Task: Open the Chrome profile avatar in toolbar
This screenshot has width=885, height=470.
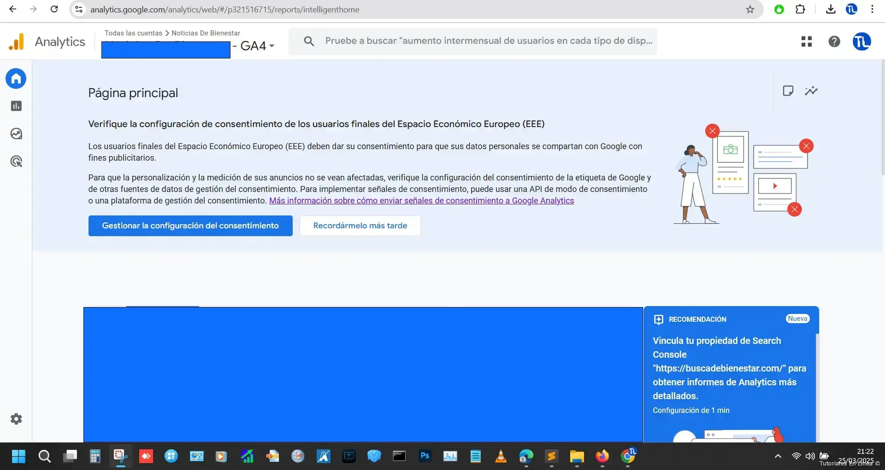Action: coord(851,9)
